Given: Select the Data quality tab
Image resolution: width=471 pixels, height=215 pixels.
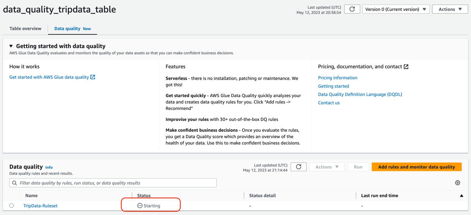Looking at the screenshot, I should (x=67, y=29).
